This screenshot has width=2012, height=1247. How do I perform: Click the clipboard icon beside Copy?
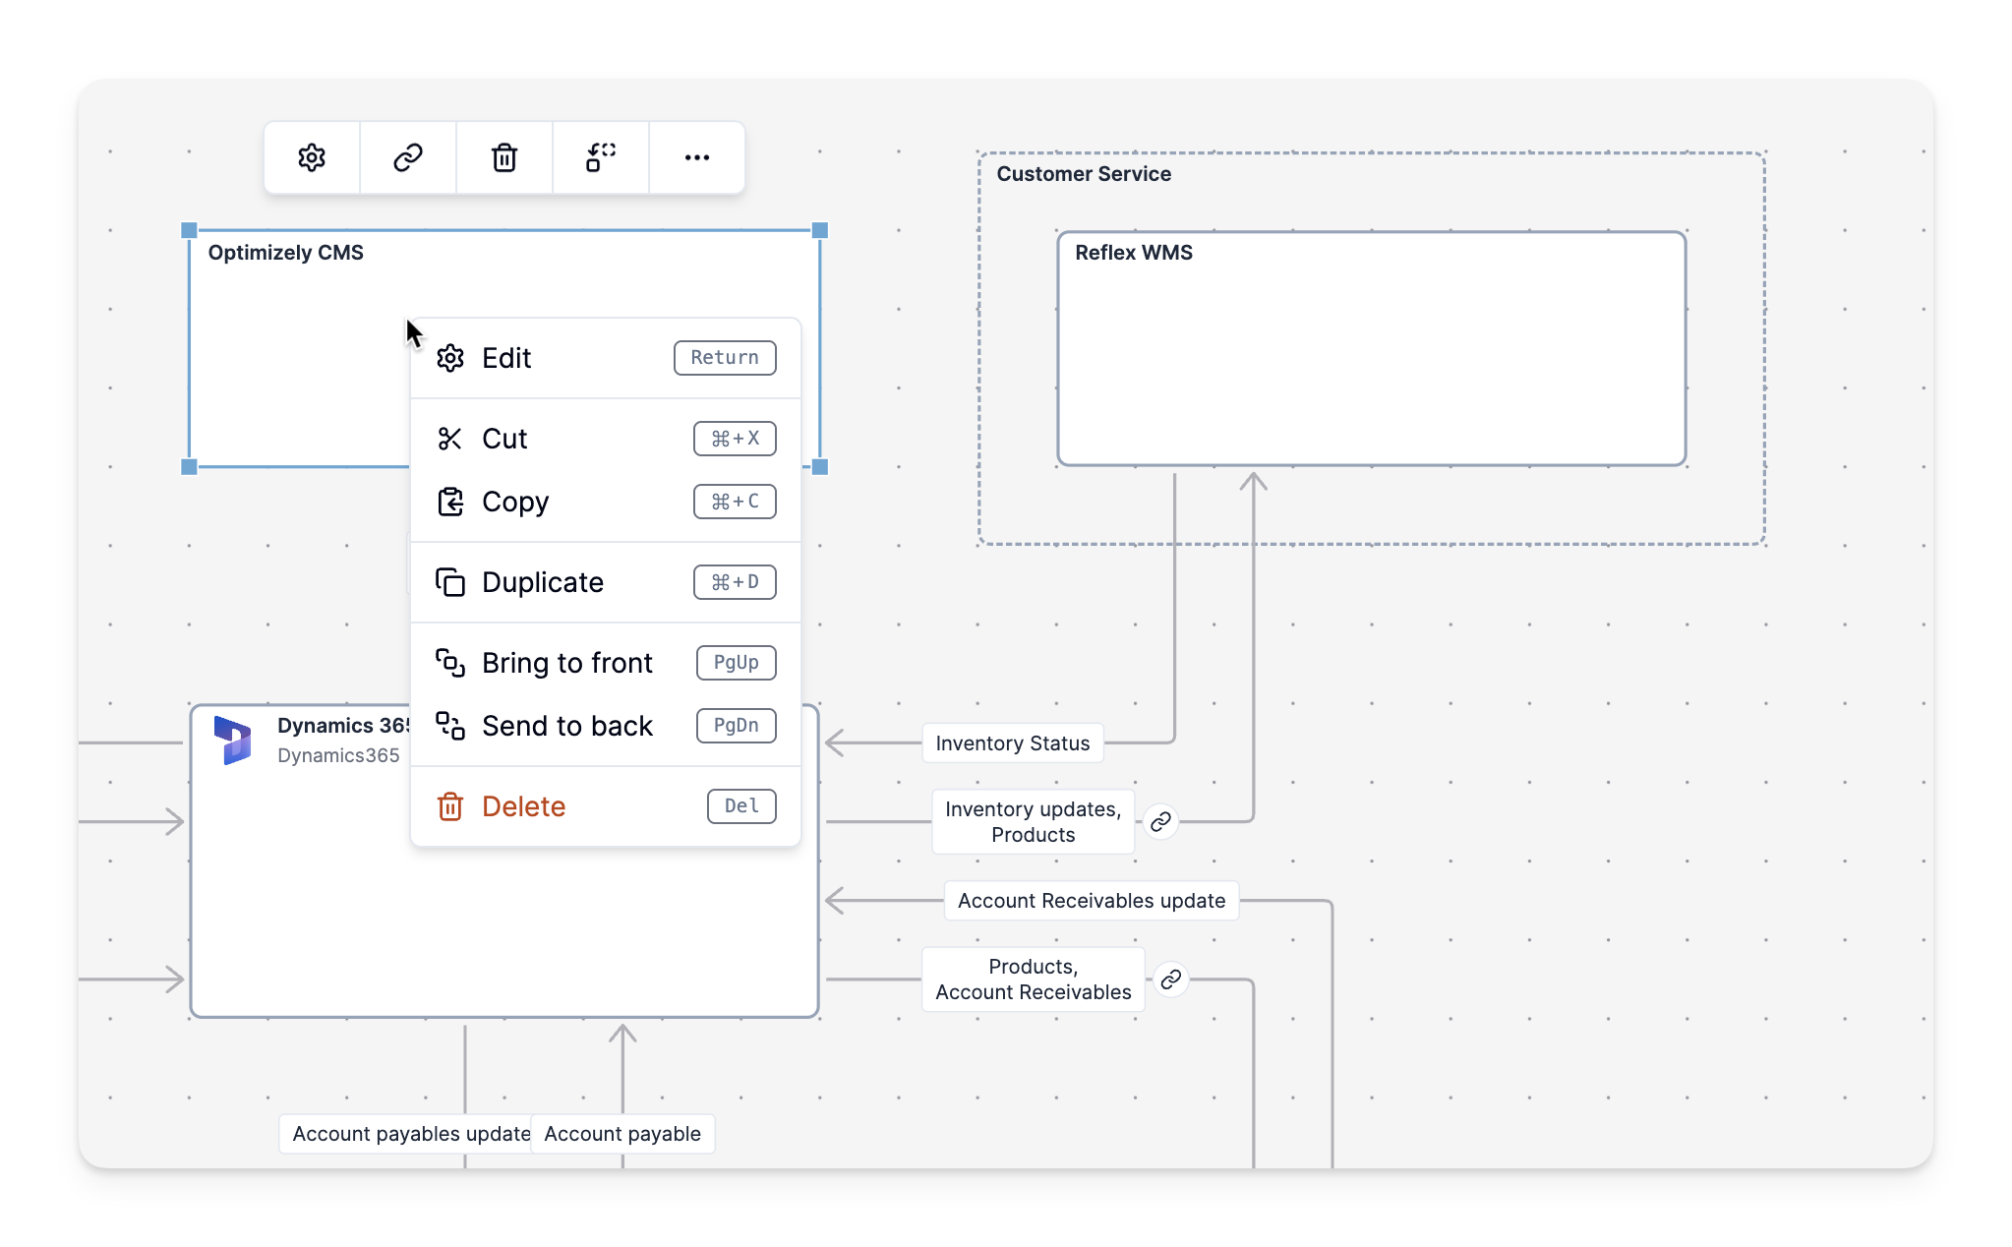(x=450, y=502)
